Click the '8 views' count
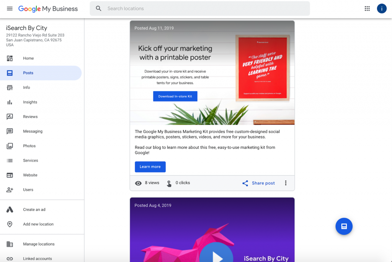The image size is (392, 262). (152, 183)
